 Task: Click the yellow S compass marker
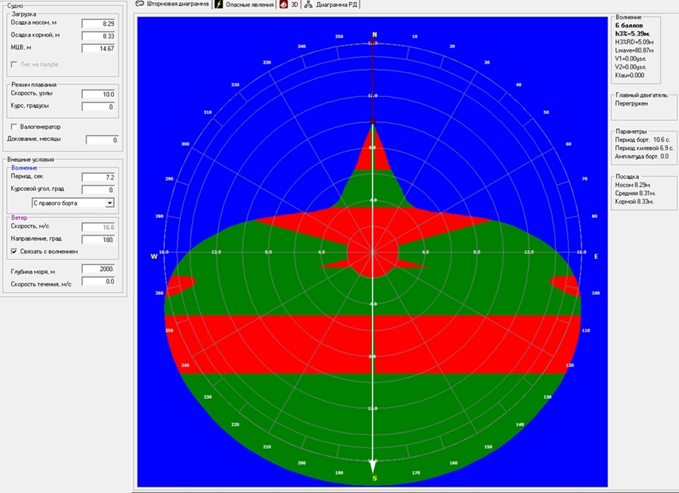374,479
